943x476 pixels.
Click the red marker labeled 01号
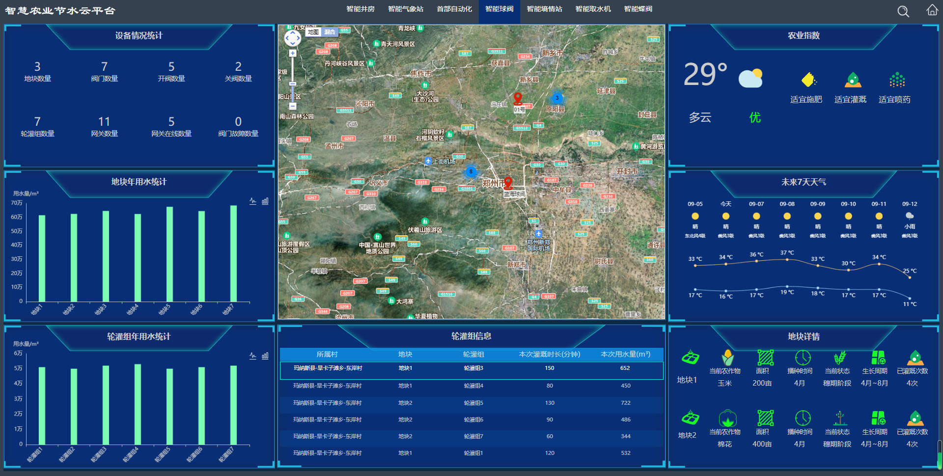point(518,99)
